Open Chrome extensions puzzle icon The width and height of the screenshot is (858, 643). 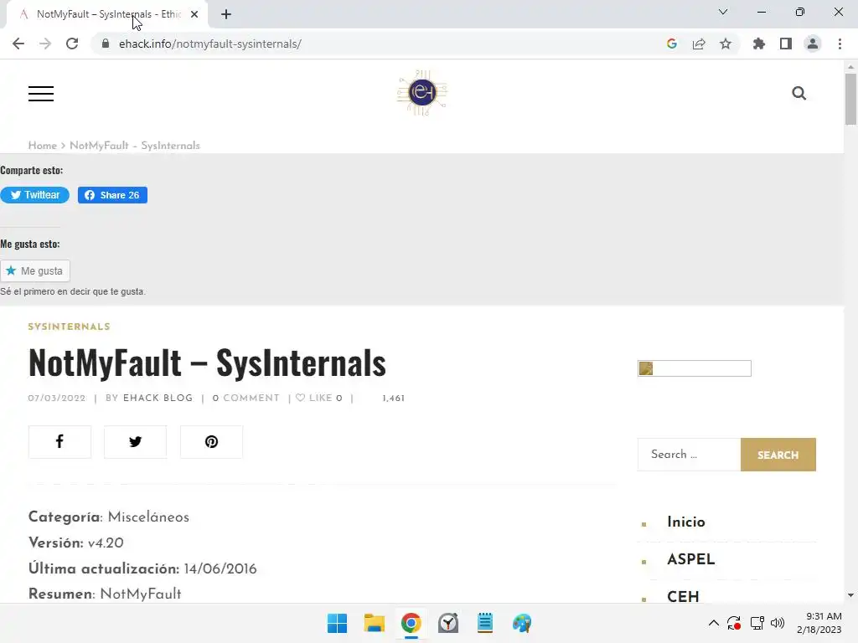click(759, 44)
